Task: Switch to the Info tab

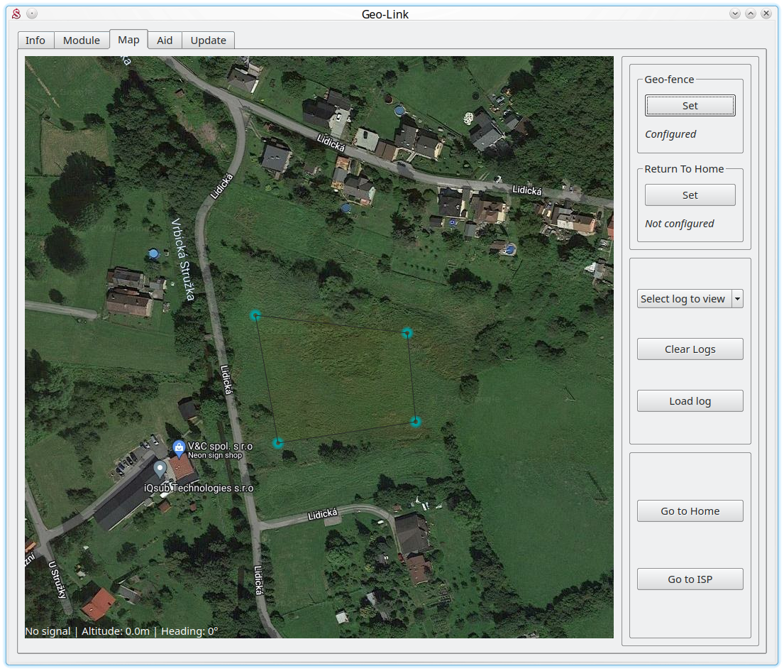Action: (35, 40)
